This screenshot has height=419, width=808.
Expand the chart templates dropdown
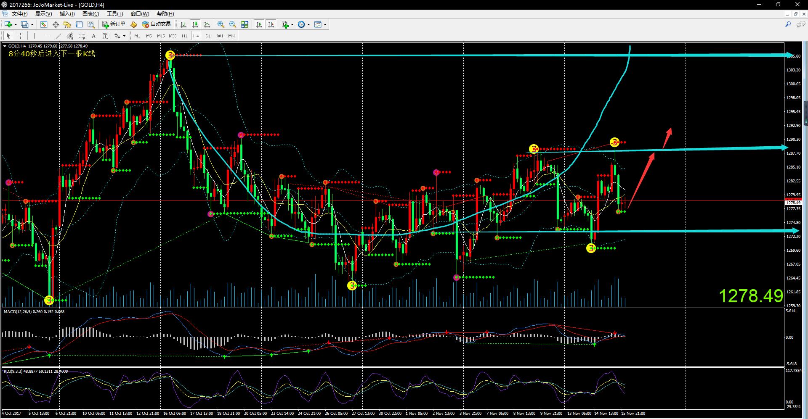click(x=325, y=25)
